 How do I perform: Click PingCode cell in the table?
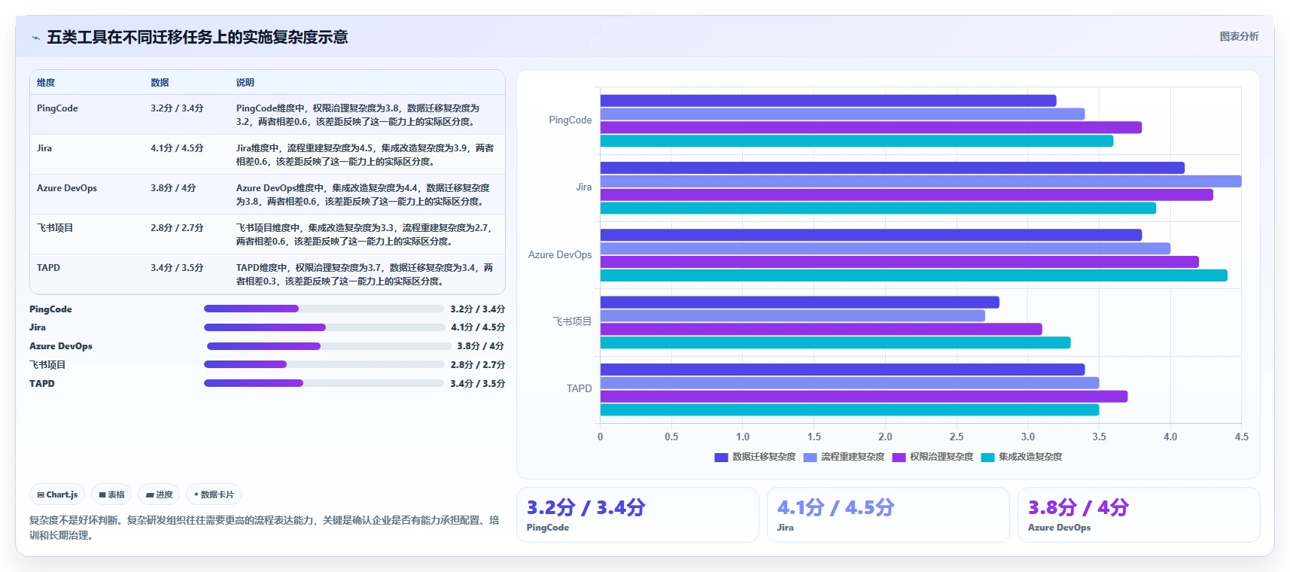(x=57, y=108)
